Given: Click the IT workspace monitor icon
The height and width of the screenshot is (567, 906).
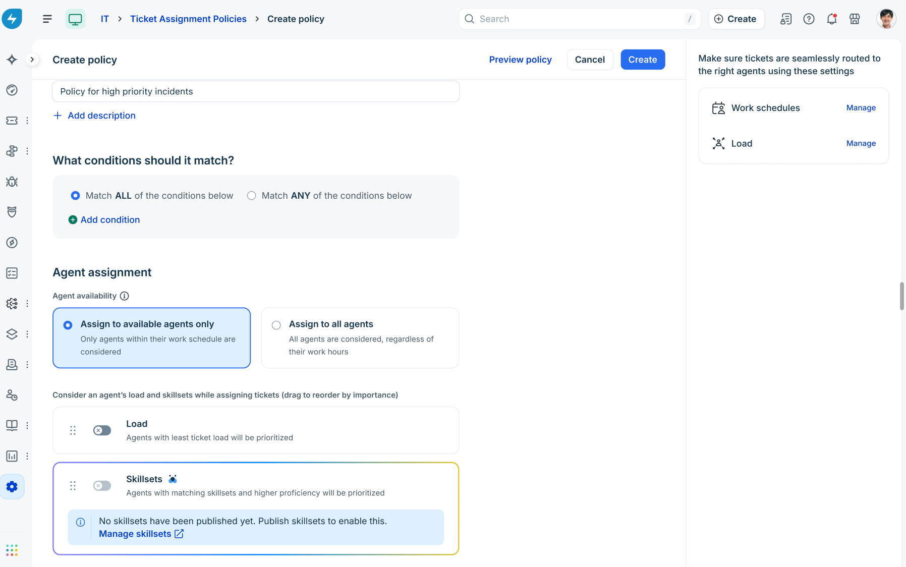Looking at the screenshot, I should click(75, 19).
